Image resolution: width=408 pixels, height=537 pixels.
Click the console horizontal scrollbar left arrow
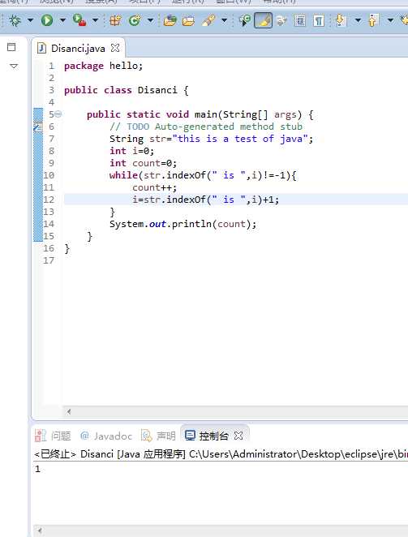point(40,531)
